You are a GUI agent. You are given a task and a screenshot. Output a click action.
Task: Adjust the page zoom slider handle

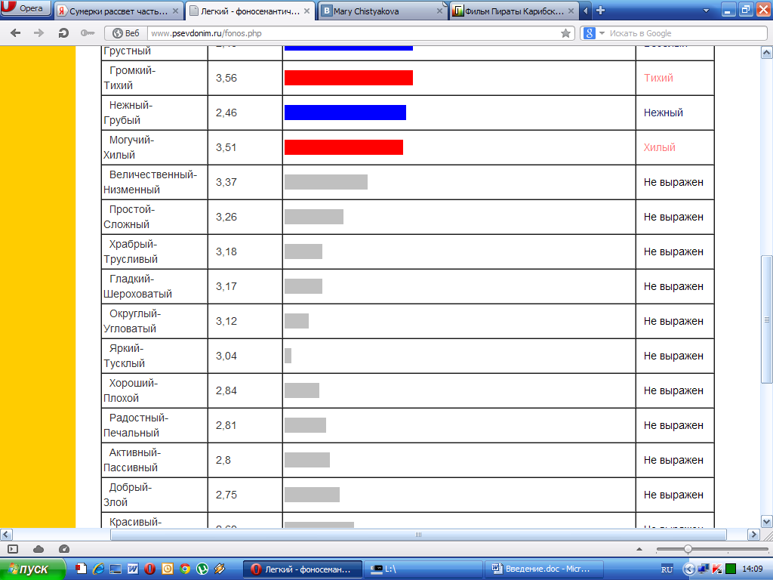(688, 549)
